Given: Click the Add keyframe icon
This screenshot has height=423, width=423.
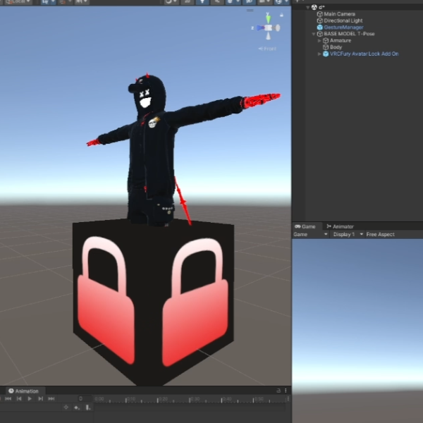Looking at the screenshot, I should pyautogui.click(x=77, y=407).
